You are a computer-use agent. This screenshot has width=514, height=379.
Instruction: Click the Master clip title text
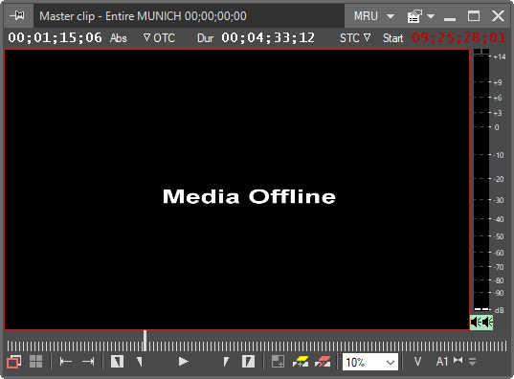point(143,15)
